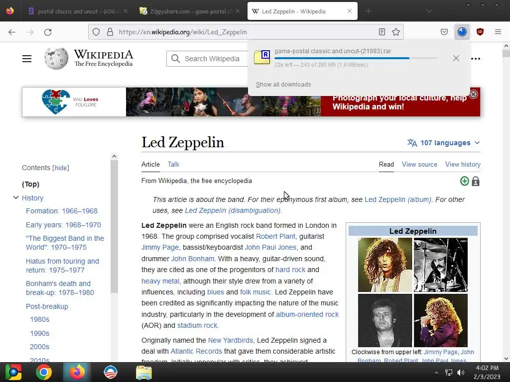The image size is (510, 382).
Task: Open the Jimmy Page link in caption
Action: [441, 352]
